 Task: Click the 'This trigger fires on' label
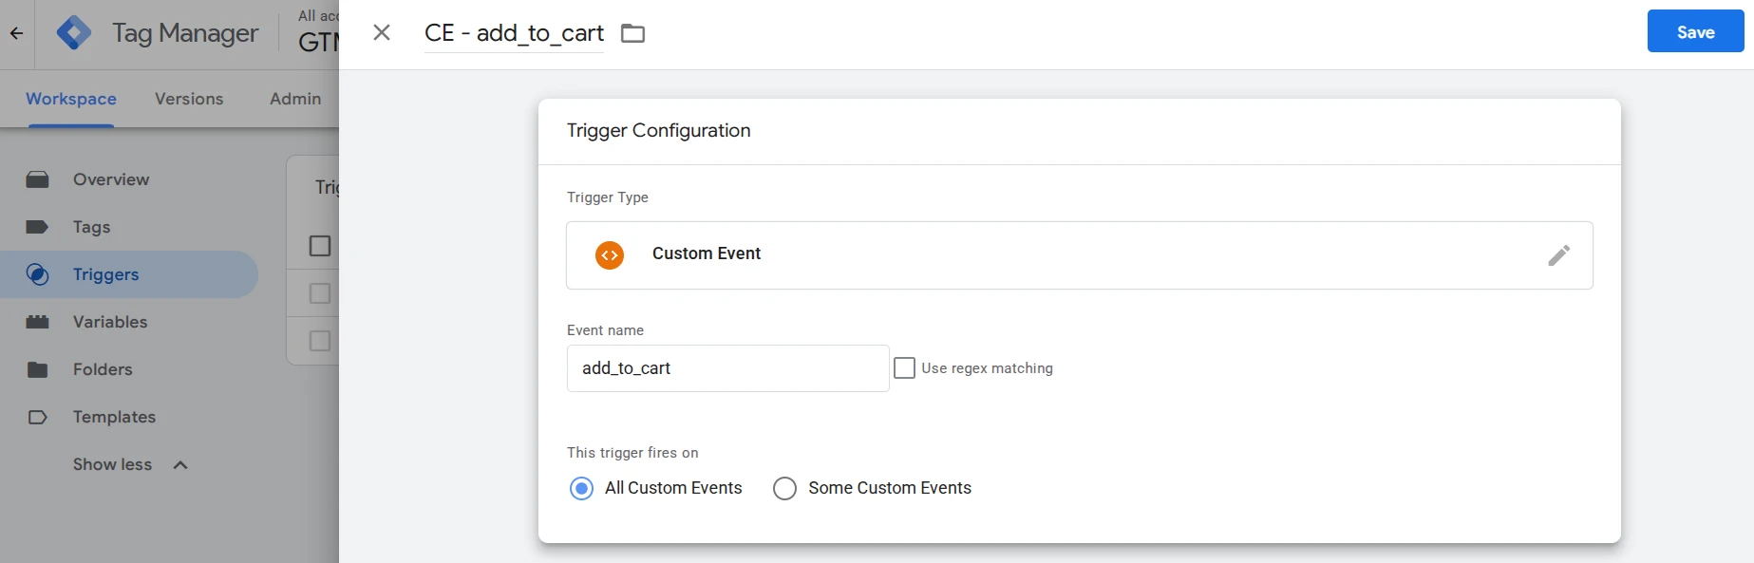(632, 453)
